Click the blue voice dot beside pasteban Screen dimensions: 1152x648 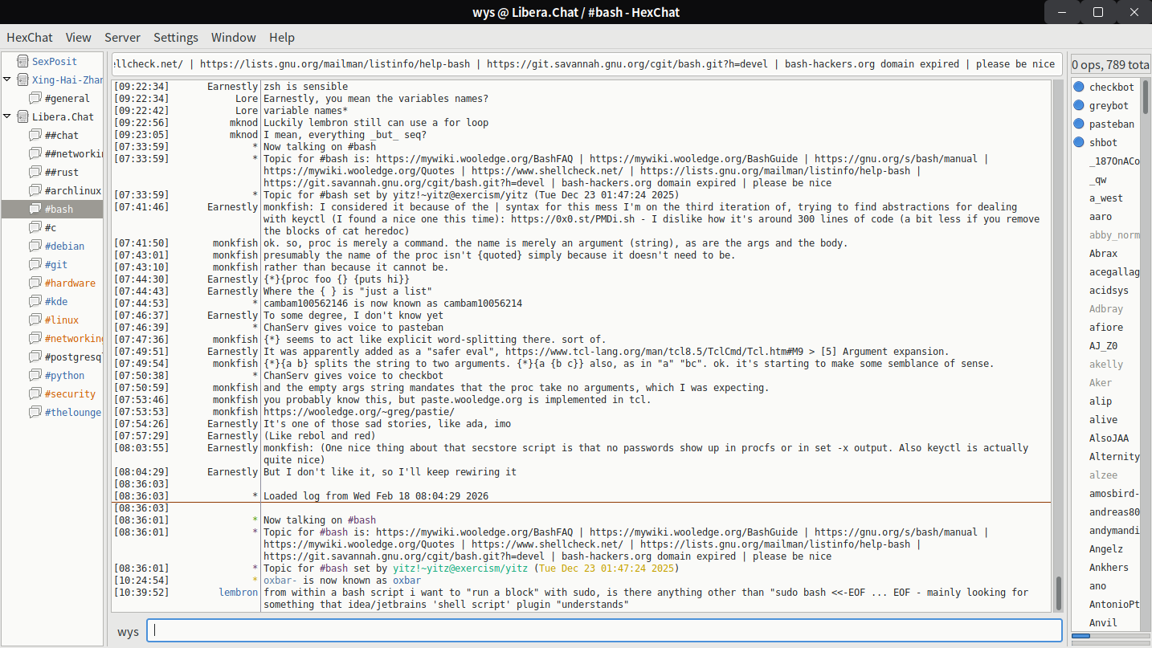[1079, 124]
